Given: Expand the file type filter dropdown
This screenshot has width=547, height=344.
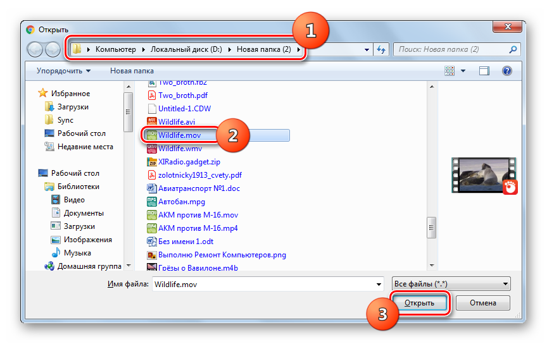Looking at the screenshot, I should (505, 285).
